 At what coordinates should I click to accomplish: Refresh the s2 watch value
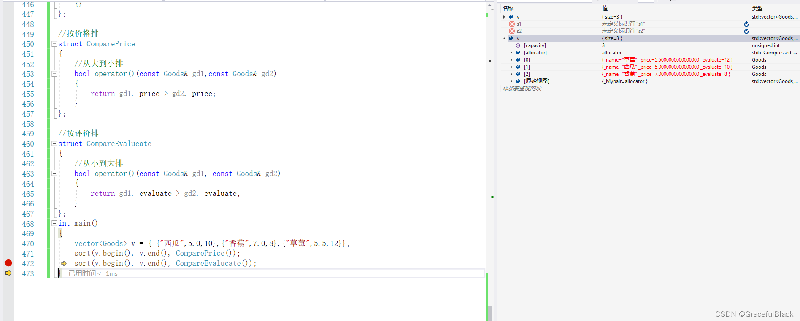[x=746, y=31]
